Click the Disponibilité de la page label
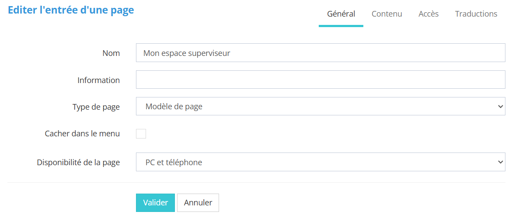The image size is (512, 215). 78,163
